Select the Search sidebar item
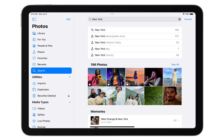The height and width of the screenshot is (140, 224). tap(51, 71)
